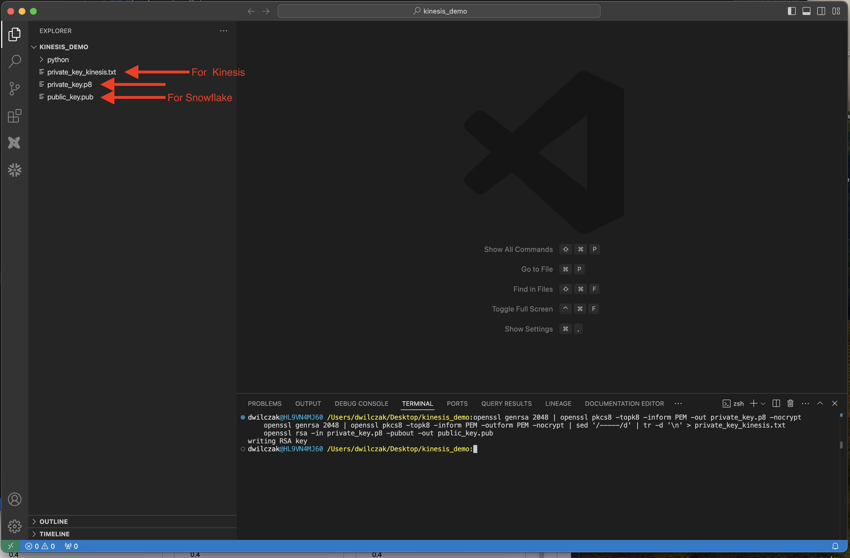
Task: Kill terminal with trash icon
Action: (x=790, y=403)
